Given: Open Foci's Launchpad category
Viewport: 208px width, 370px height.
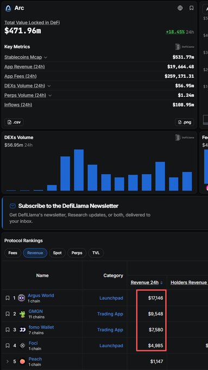Looking at the screenshot, I should (111, 346).
